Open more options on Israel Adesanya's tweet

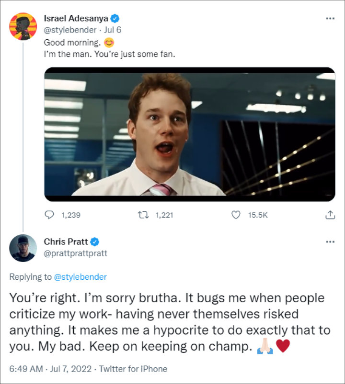(x=330, y=18)
